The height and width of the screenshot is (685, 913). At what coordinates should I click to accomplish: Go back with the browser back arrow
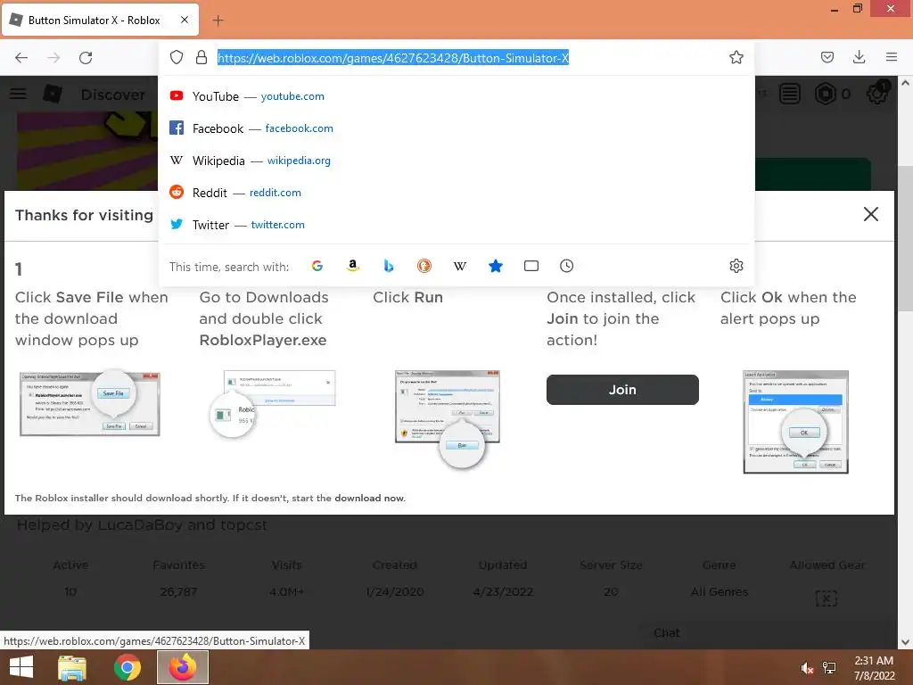(21, 58)
